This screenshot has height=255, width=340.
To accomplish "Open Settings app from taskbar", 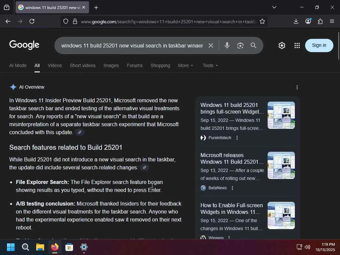I will pyautogui.click(x=84, y=247).
